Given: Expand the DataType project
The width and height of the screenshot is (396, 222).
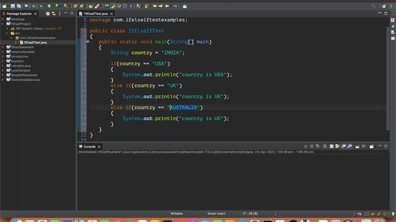Looking at the screenshot, I should click(2, 19).
